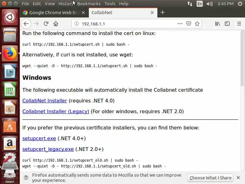This screenshot has width=245, height=184.
Task: Click the curl setupcert.sh command text
Action: coord(76,44)
